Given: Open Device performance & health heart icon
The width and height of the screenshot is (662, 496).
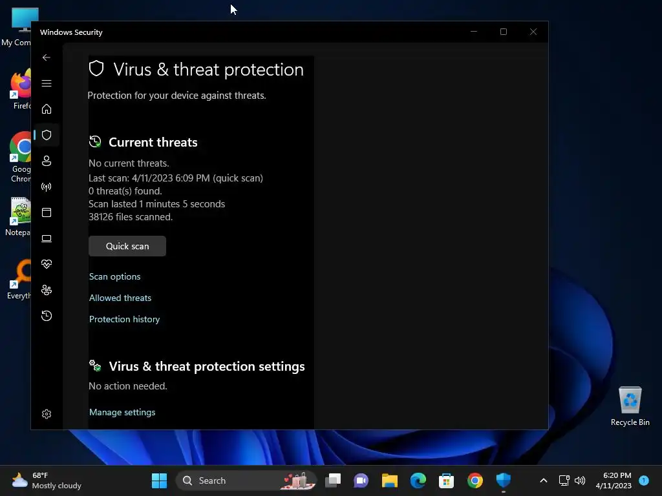Looking at the screenshot, I should coord(47,264).
